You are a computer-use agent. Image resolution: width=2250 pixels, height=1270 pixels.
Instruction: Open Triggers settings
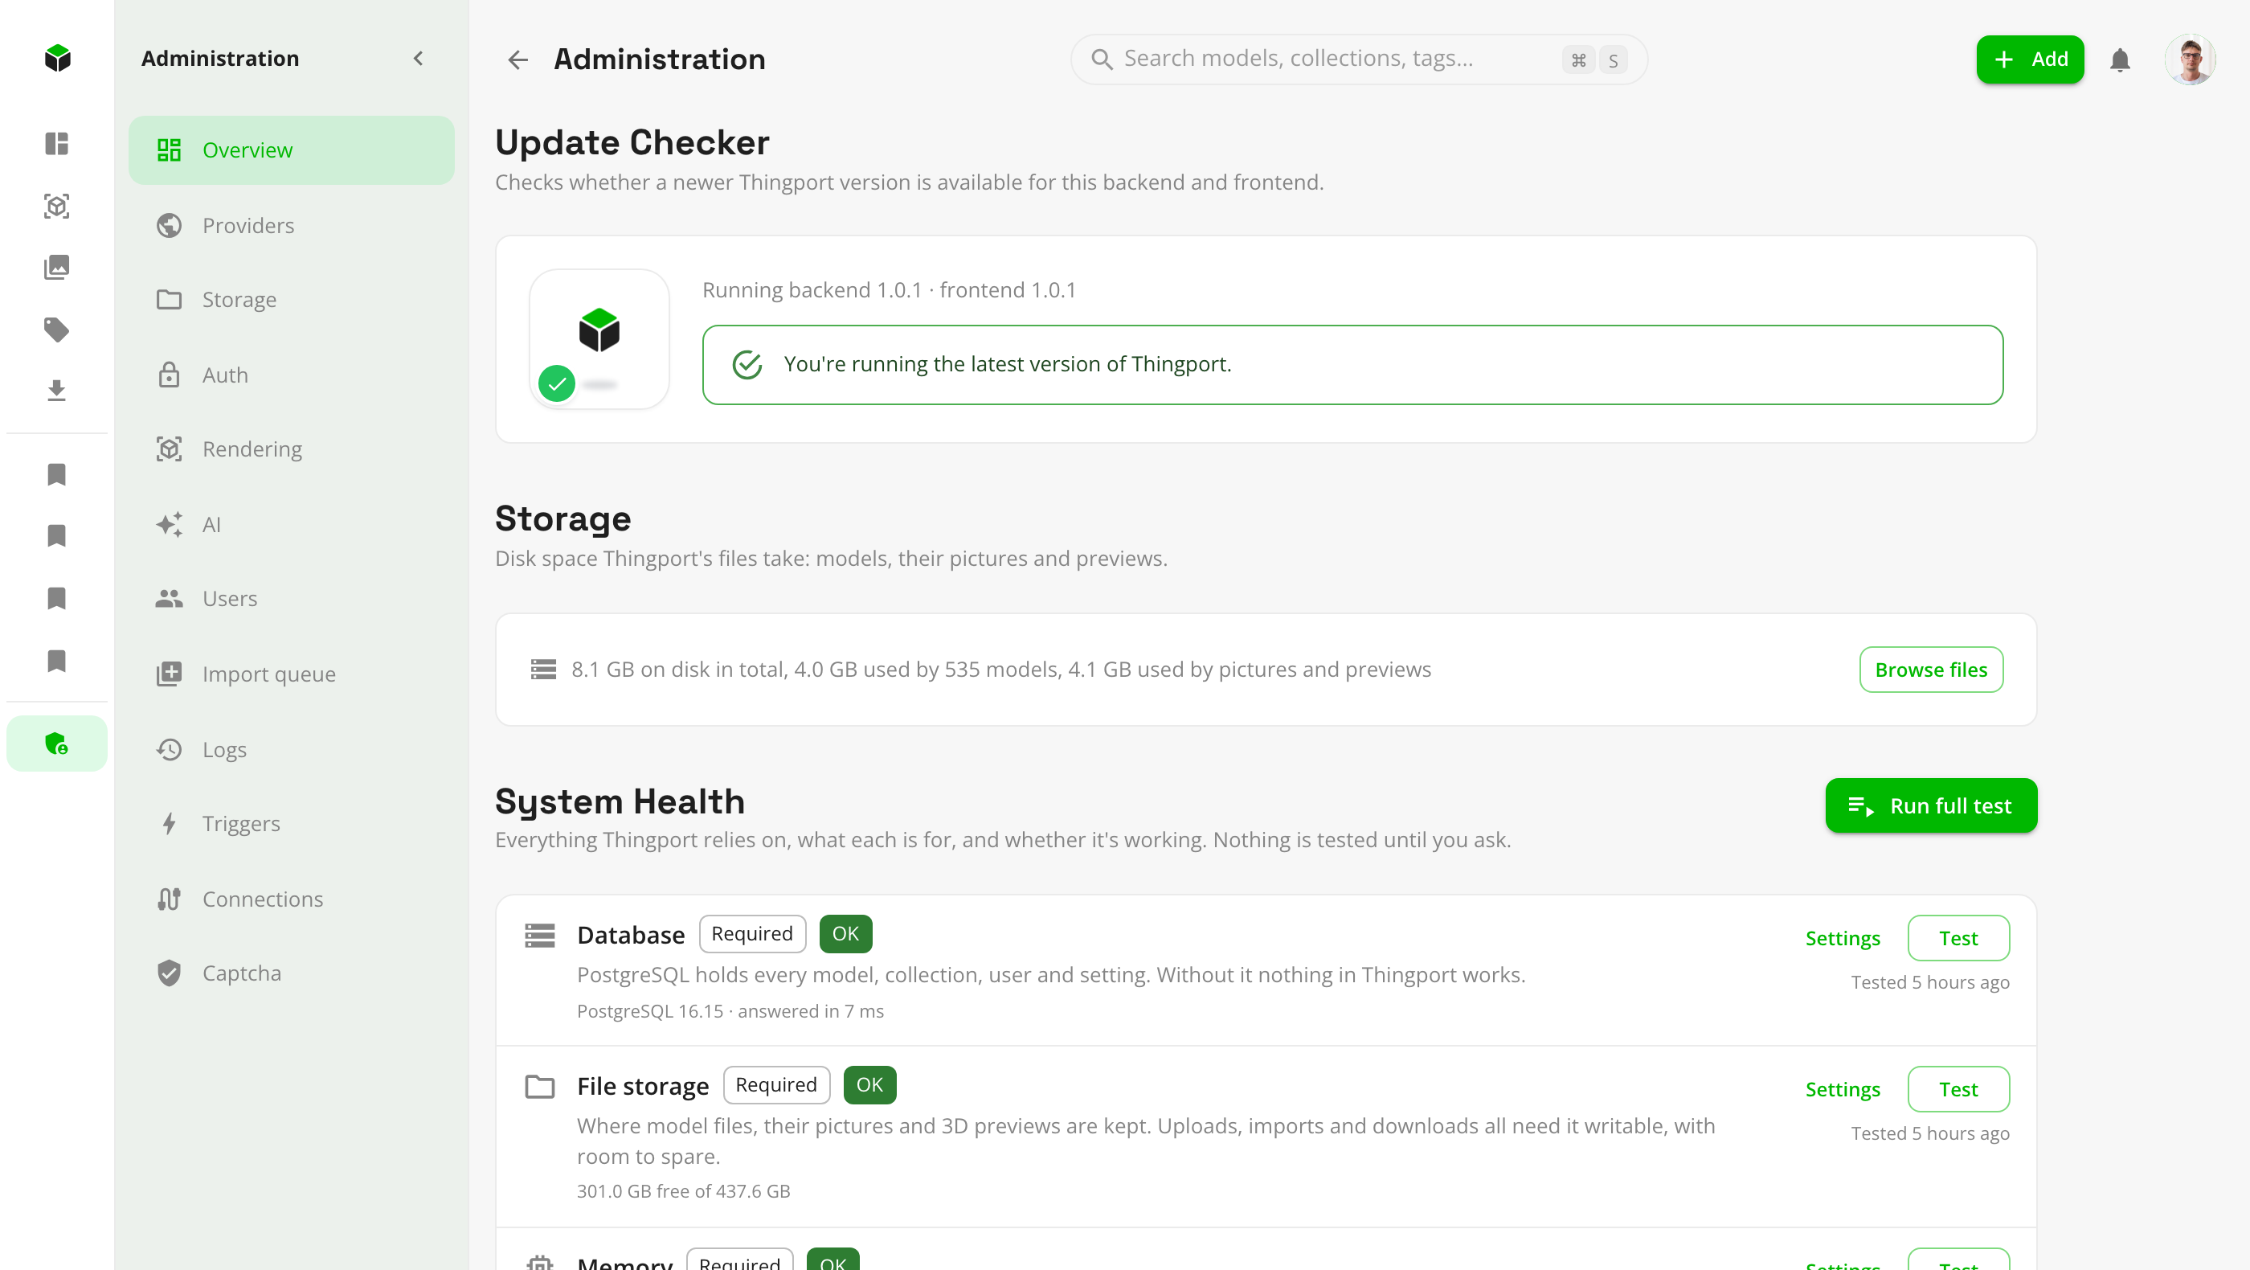pyautogui.click(x=292, y=824)
